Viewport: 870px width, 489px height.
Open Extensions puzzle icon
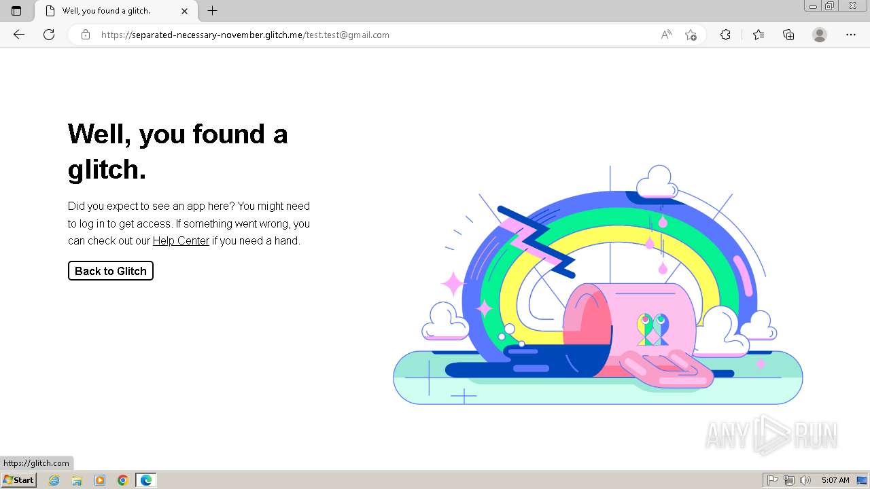pos(725,35)
